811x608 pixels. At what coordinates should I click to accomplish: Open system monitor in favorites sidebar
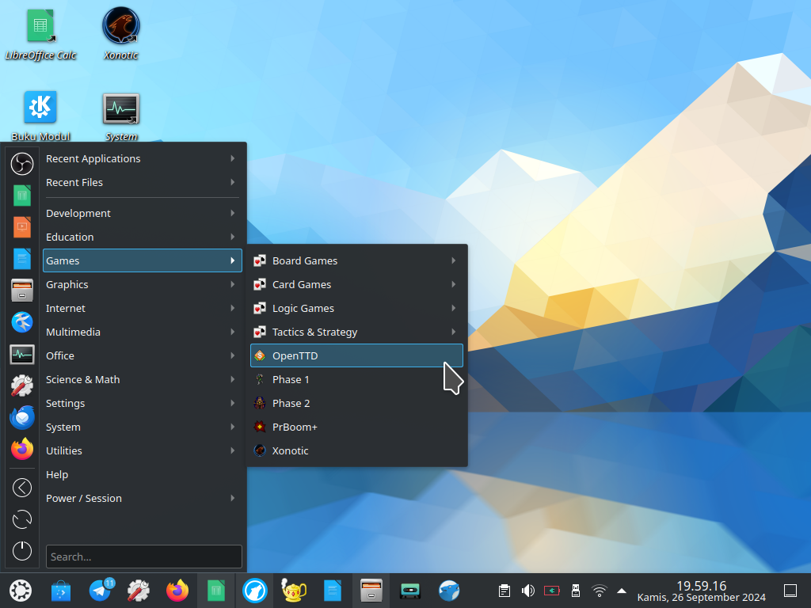(21, 354)
